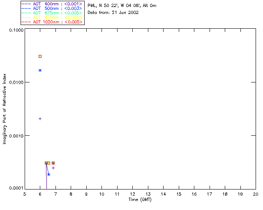
Task: Click y-axis label 0.1000
Action: point(16,30)
